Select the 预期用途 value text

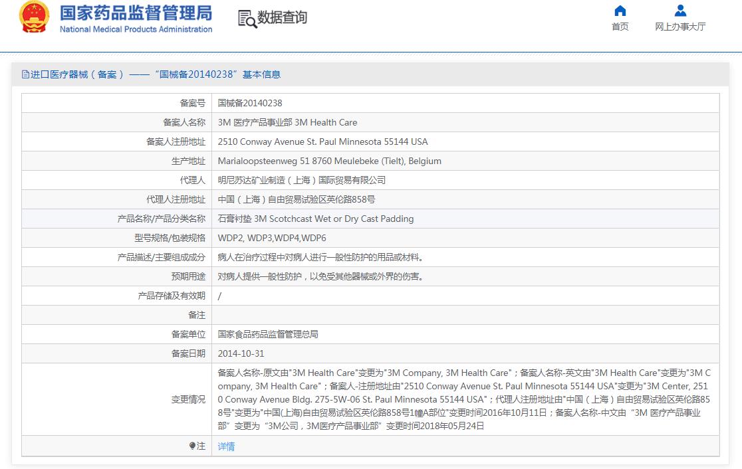[320, 276]
